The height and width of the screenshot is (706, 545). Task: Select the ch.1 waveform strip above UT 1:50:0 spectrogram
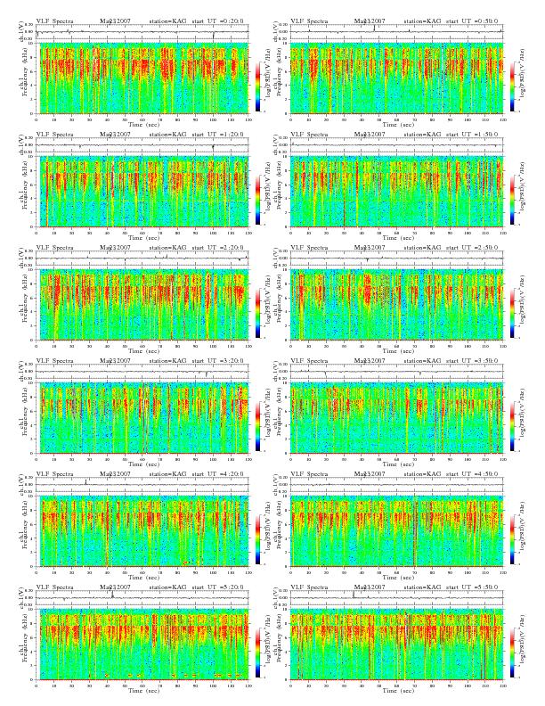[396, 145]
